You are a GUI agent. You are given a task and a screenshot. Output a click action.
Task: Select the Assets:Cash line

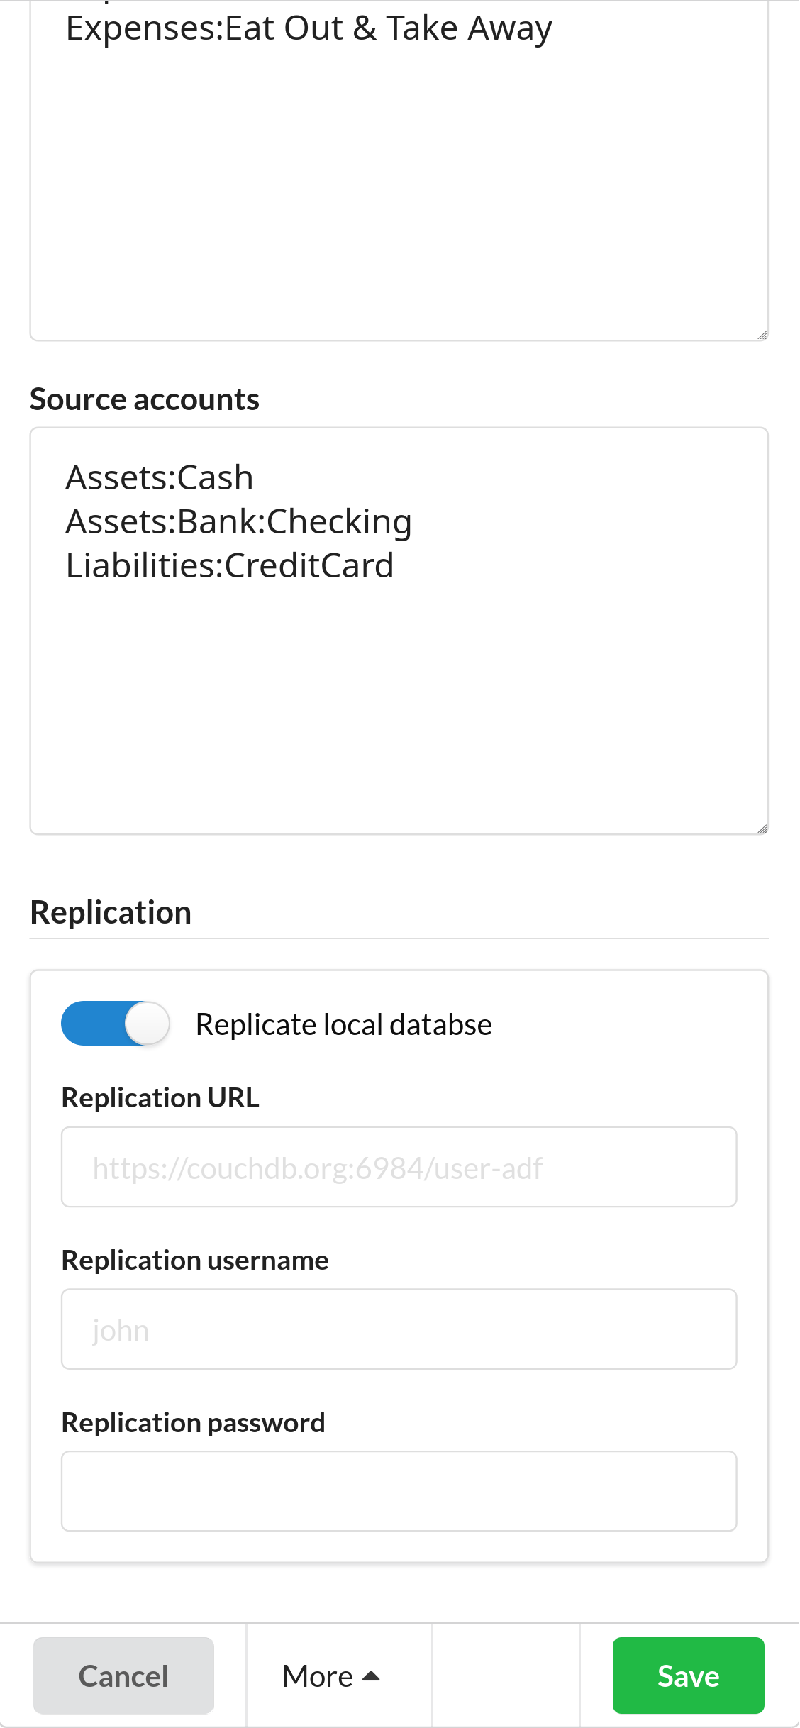160,477
